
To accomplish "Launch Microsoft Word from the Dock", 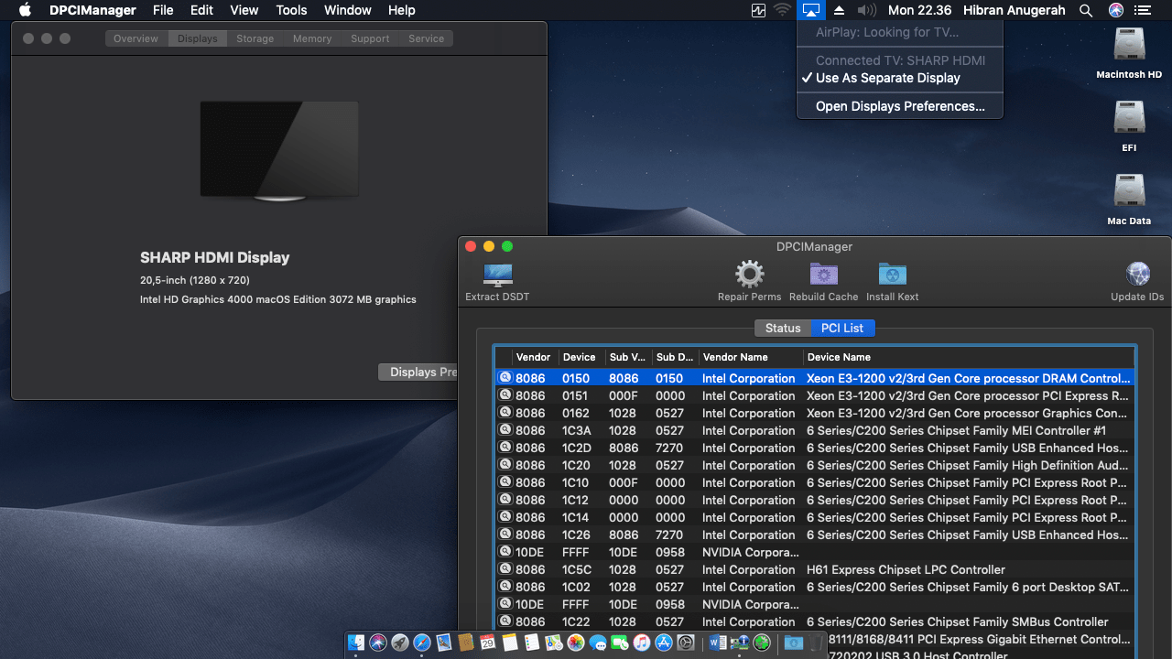I will 717,643.
